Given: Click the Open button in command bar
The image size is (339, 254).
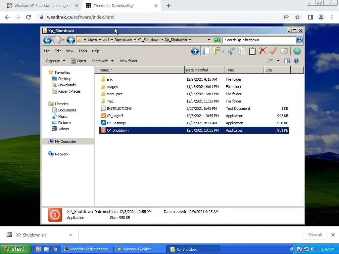Looking at the screenshot, I should (x=78, y=61).
